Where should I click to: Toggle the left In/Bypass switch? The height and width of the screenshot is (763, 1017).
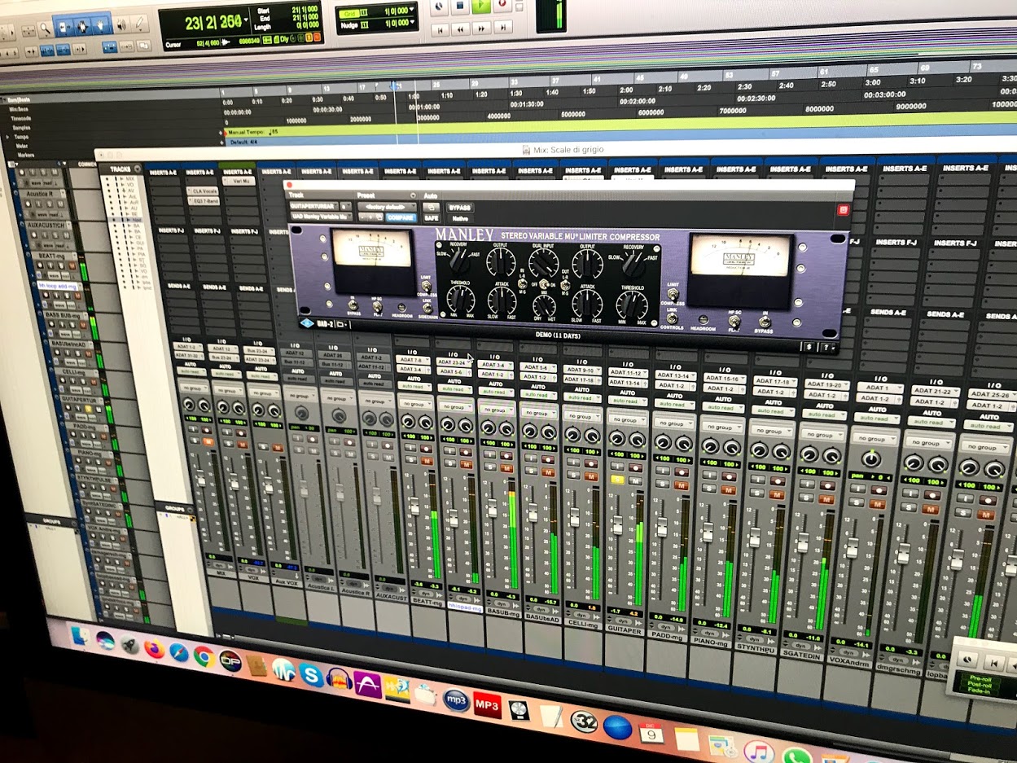[x=353, y=303]
